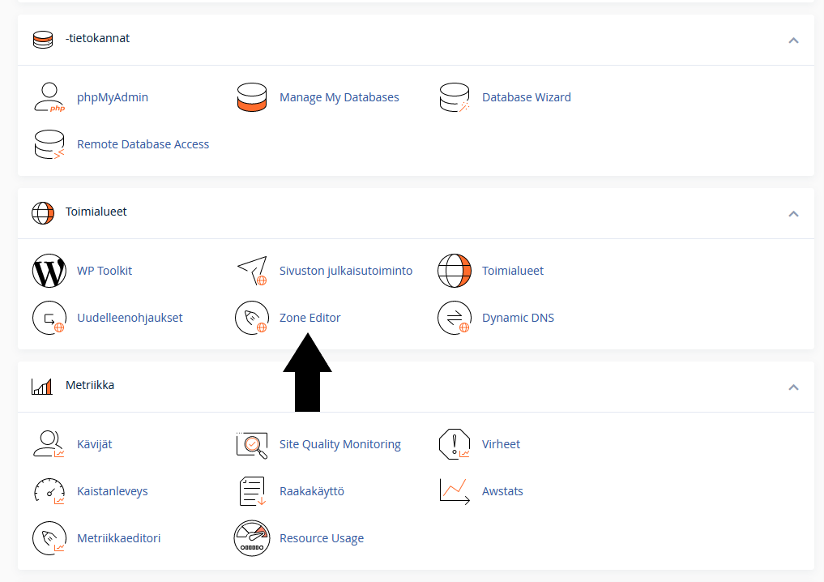Collapse the Toimialueet section chevron
824x582 pixels.
pos(793,213)
